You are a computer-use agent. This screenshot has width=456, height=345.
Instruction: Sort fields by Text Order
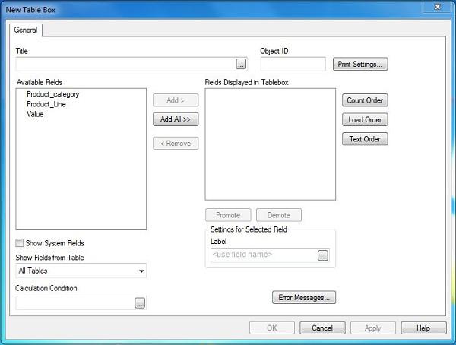coord(365,139)
